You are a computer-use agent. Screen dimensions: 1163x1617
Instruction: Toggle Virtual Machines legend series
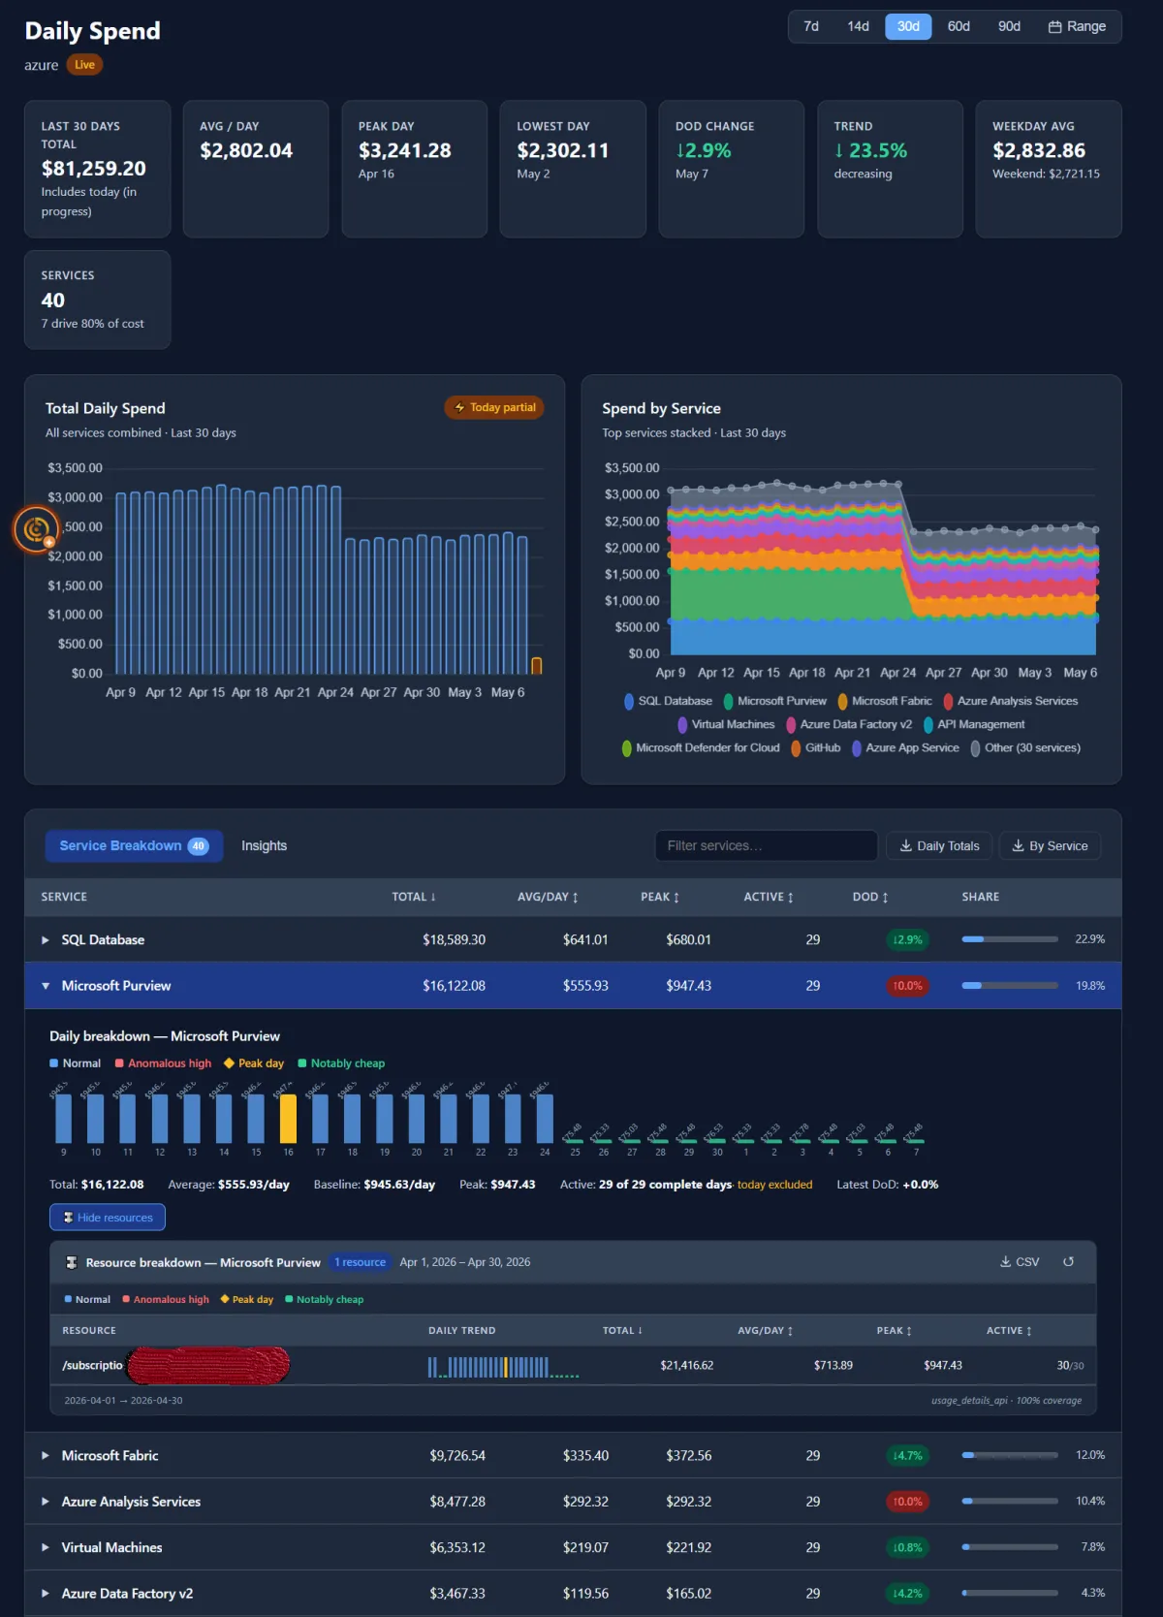point(726,724)
